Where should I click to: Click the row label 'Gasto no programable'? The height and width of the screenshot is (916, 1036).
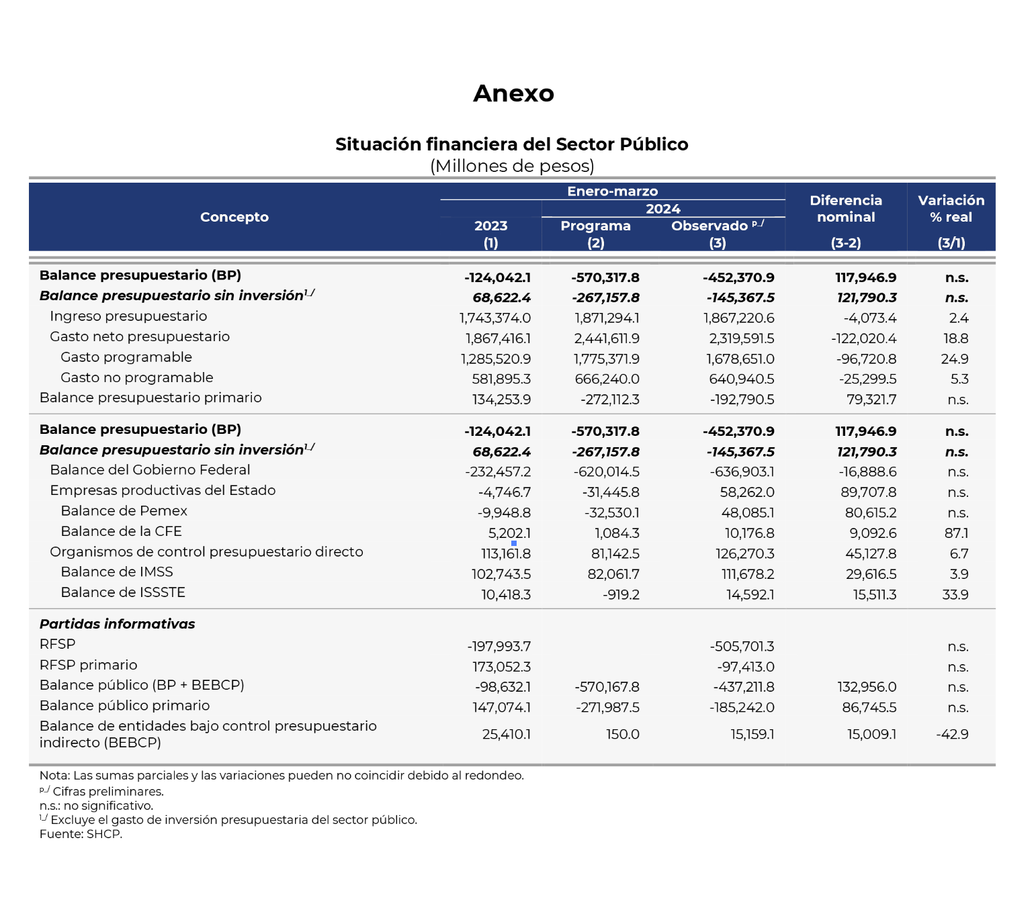(137, 377)
